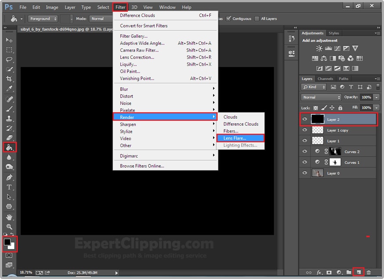Image resolution: width=384 pixels, height=279 pixels.
Task: Select the Lasso tool
Action: (x=9, y=59)
